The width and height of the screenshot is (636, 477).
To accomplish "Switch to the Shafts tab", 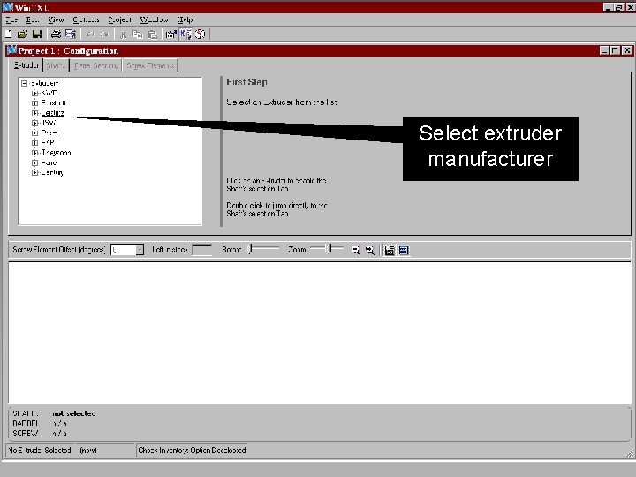I will coord(56,65).
